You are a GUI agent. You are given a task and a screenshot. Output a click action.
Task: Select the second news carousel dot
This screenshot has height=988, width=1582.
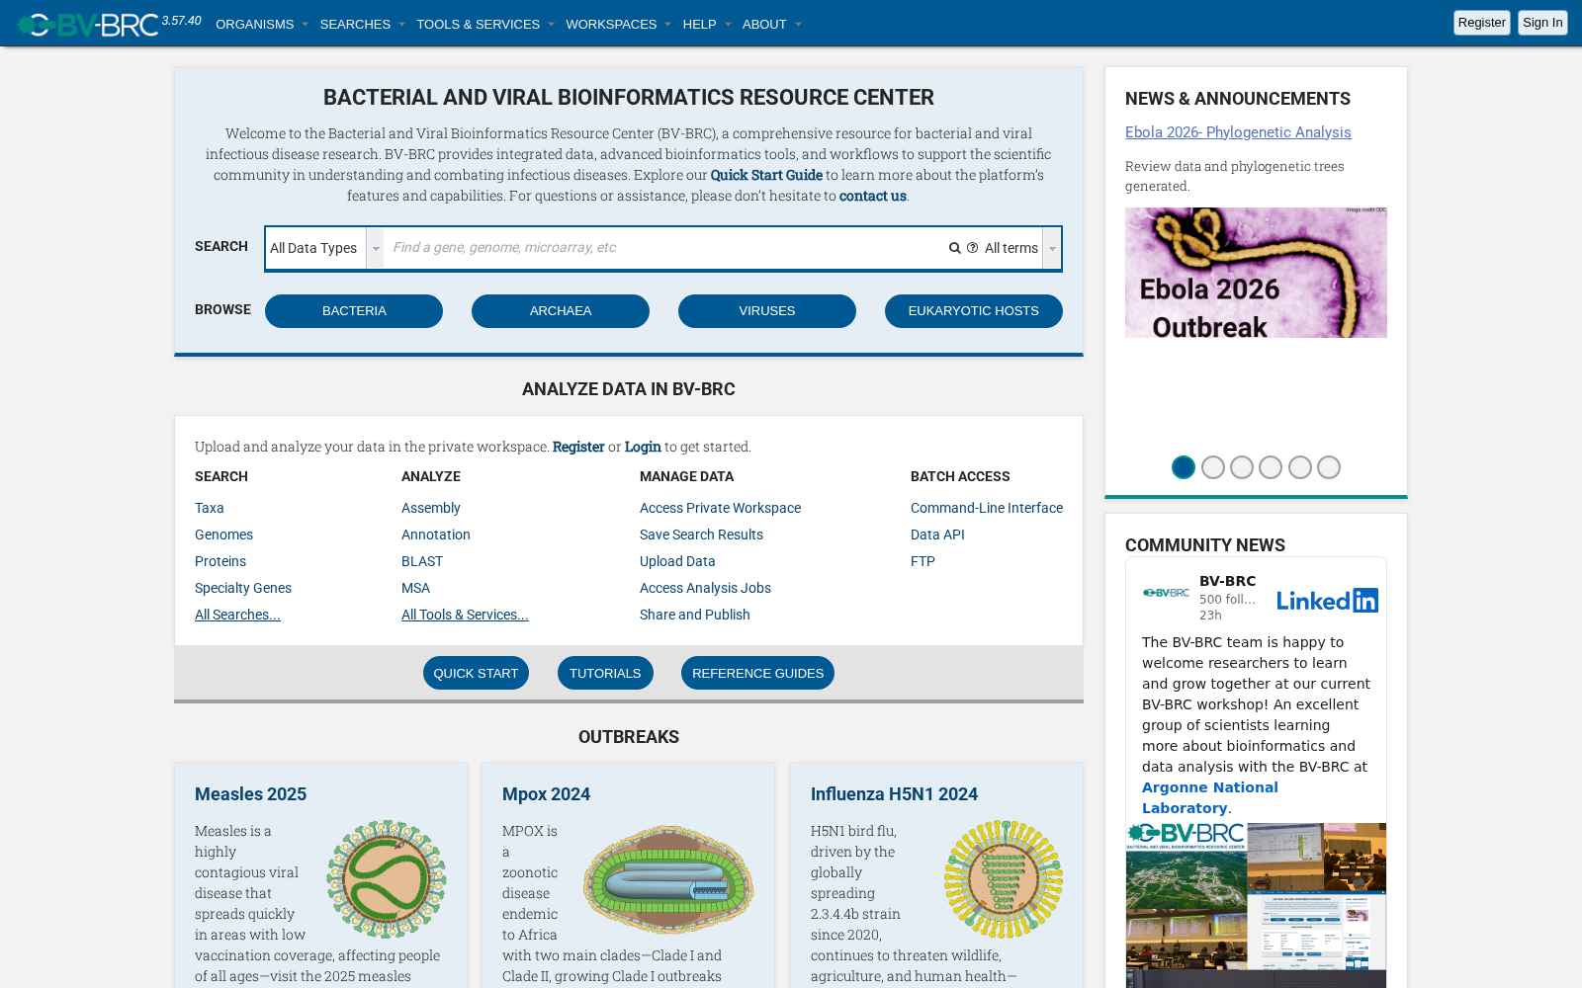coord(1213,467)
